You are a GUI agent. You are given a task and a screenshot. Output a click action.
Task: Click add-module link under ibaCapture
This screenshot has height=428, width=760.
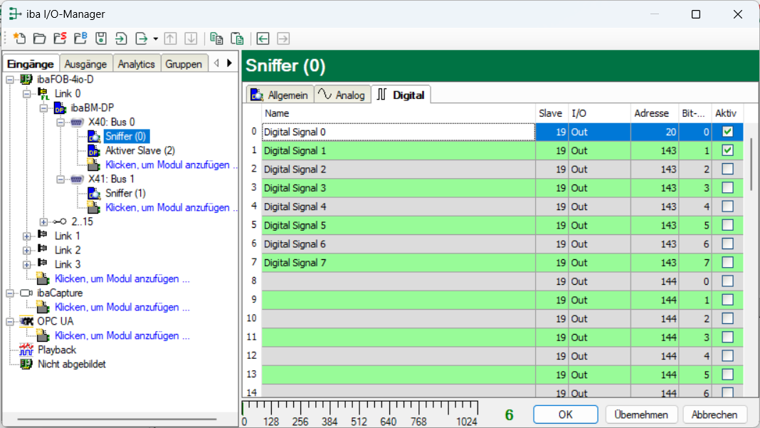tap(122, 307)
